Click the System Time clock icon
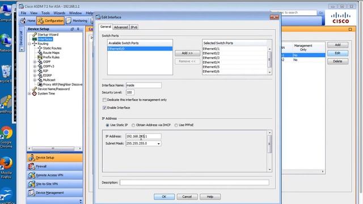The width and height of the screenshot is (363, 204). coord(35,93)
